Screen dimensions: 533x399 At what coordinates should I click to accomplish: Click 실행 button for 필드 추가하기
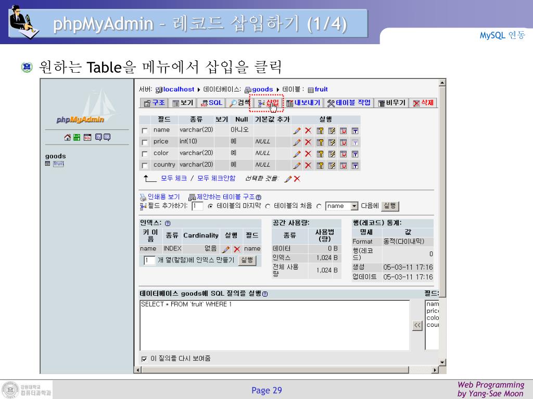390,206
